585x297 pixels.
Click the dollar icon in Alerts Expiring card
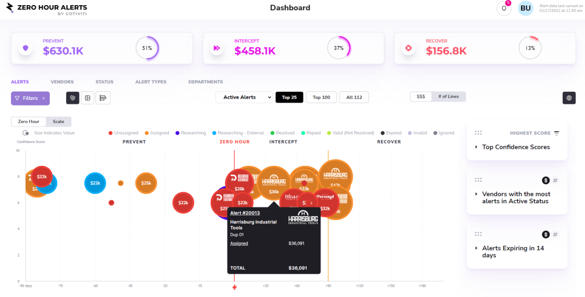coord(546,234)
